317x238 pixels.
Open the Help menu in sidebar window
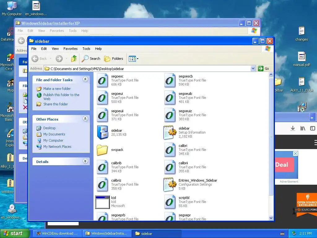click(x=98, y=49)
